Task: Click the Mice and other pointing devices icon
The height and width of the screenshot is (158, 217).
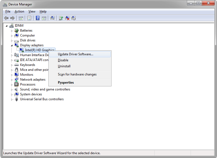Action: (x=17, y=70)
